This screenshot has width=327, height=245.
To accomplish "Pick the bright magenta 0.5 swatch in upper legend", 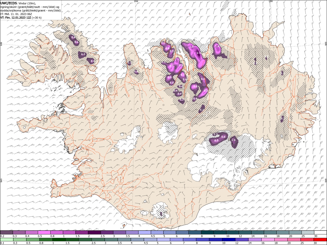I will click(44, 232).
